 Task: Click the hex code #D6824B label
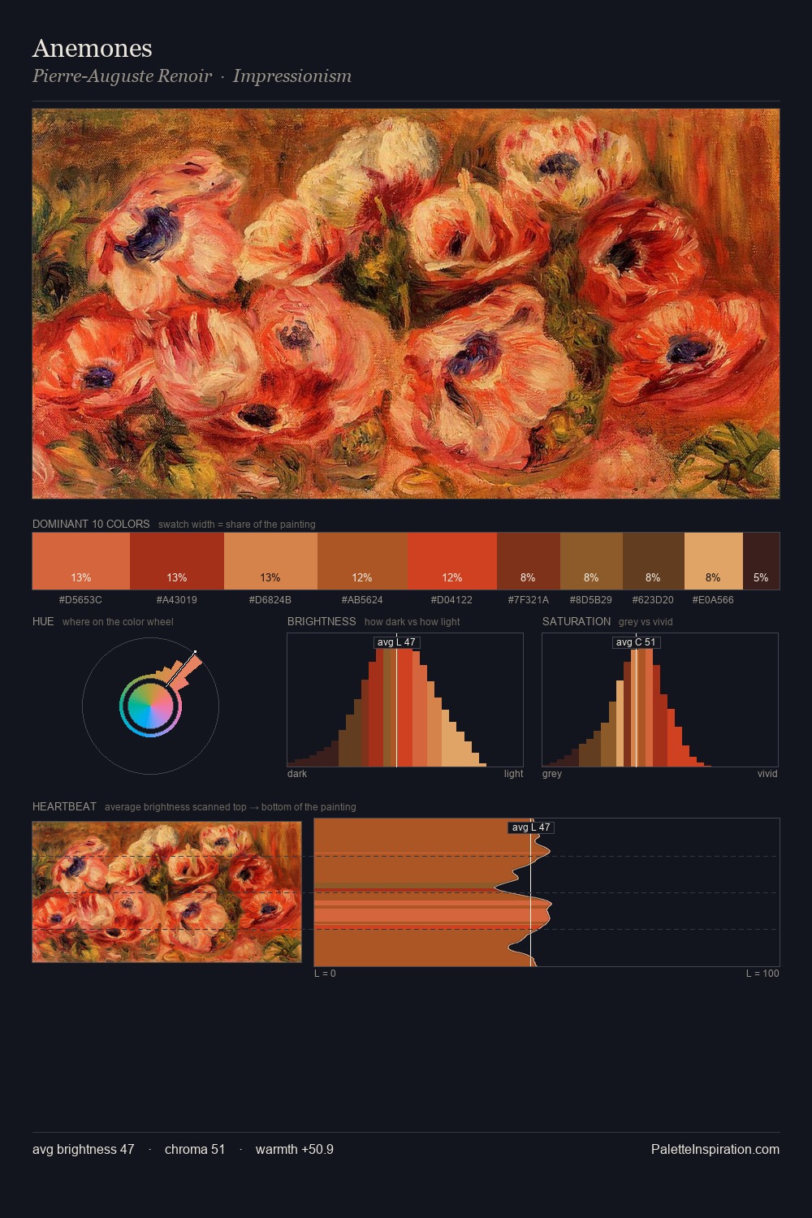270,600
